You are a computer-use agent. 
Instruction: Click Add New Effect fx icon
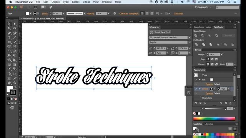pyautogui.click(x=205, y=103)
